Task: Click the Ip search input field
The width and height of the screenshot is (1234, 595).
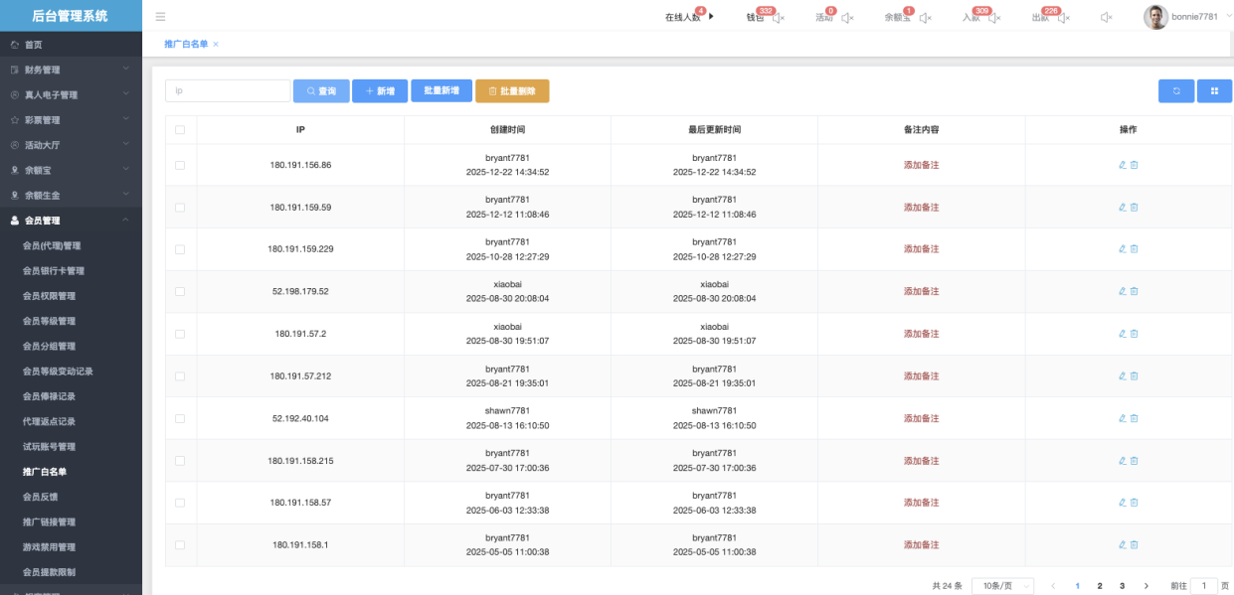Action: point(227,90)
